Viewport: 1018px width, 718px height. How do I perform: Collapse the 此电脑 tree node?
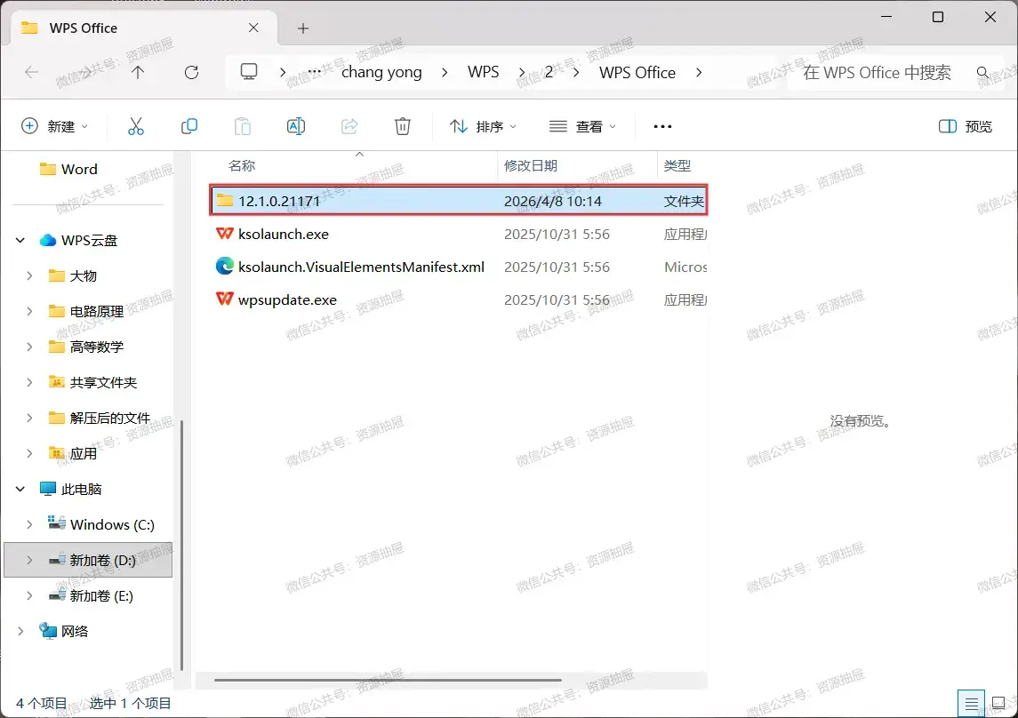tap(20, 489)
